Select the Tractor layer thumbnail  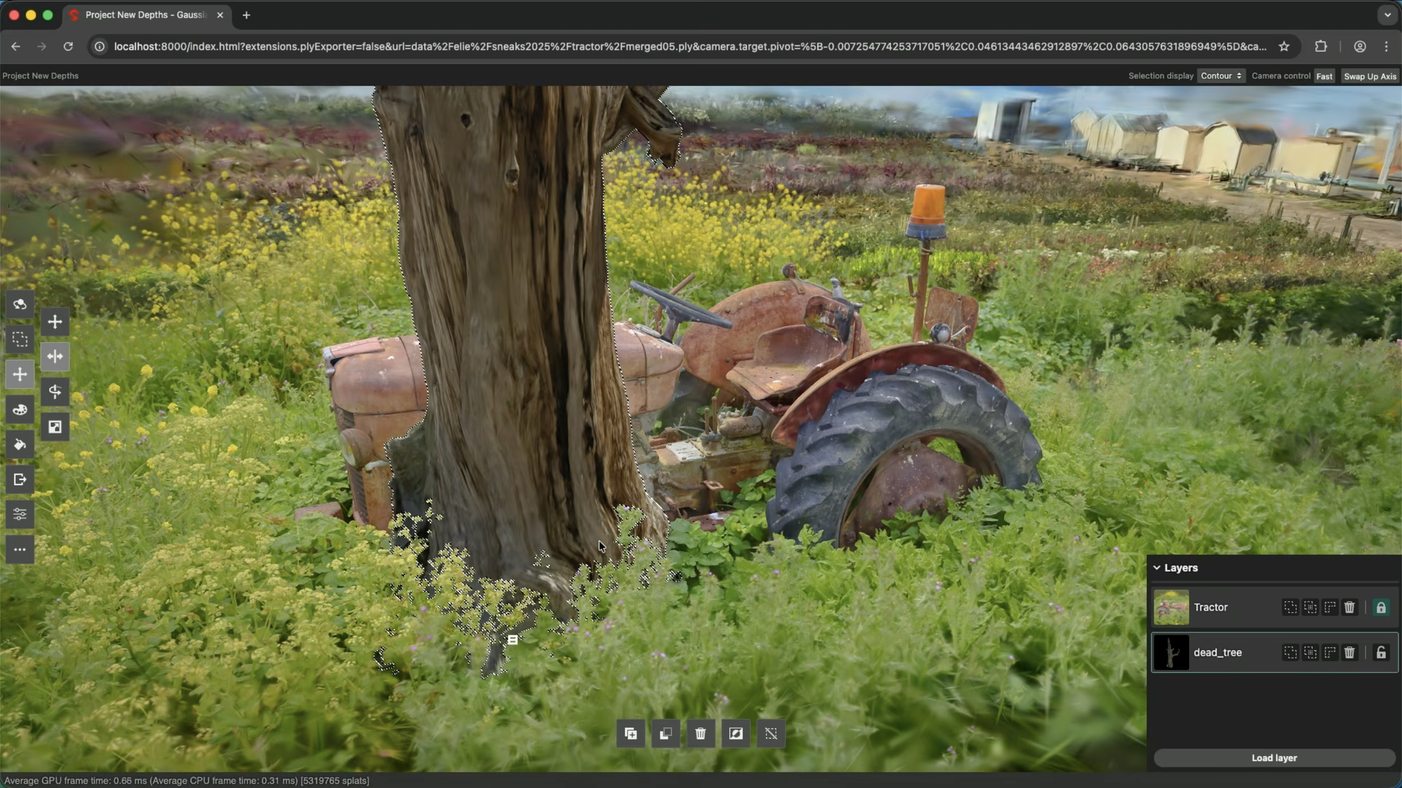pos(1171,607)
